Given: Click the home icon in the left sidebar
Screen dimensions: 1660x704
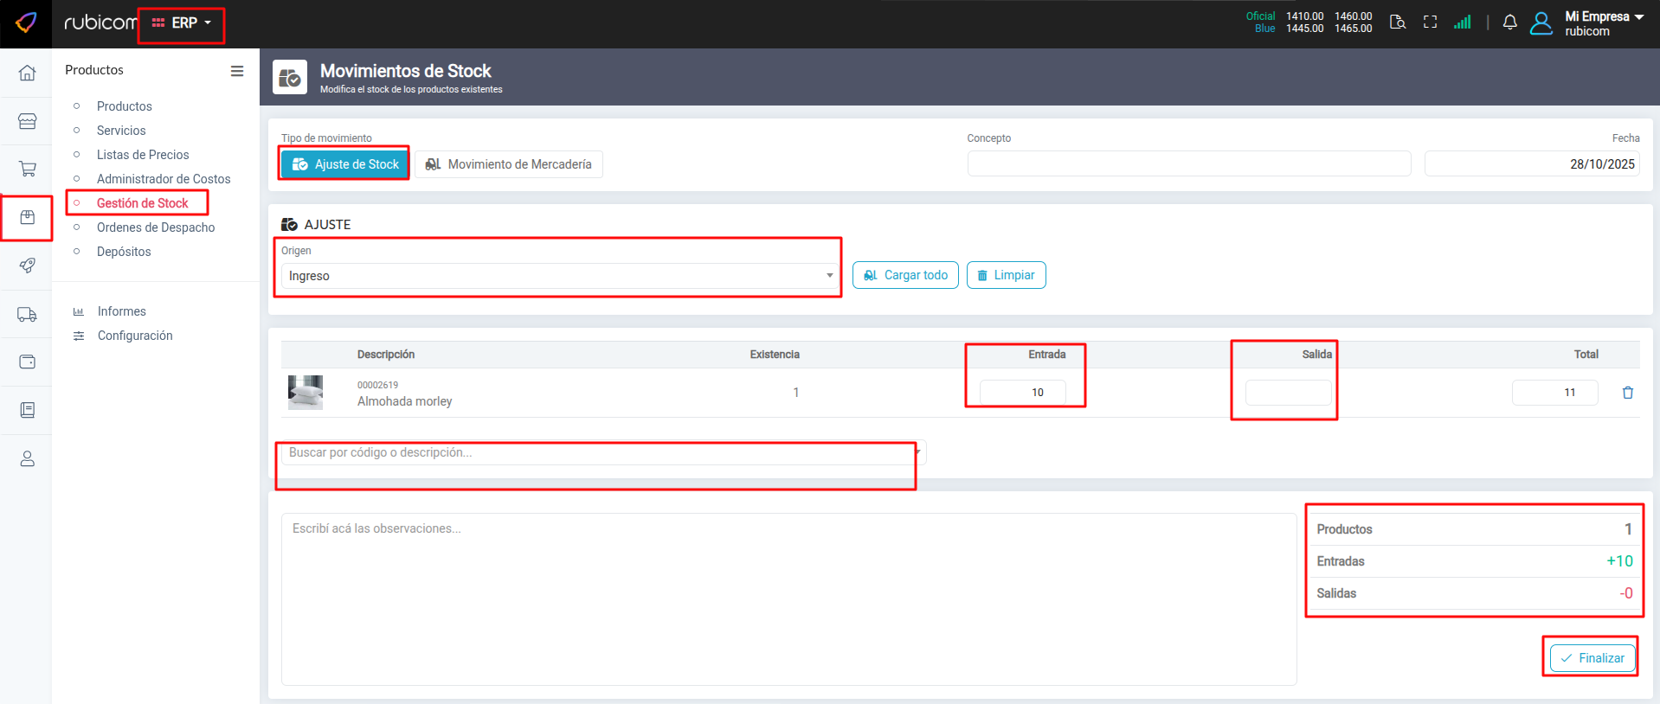Looking at the screenshot, I should pyautogui.click(x=27, y=74).
